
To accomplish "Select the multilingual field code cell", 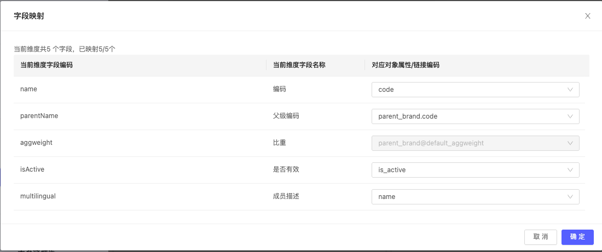I will 38,197.
